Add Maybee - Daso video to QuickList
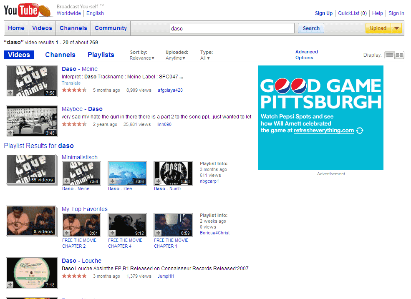 pos(10,133)
